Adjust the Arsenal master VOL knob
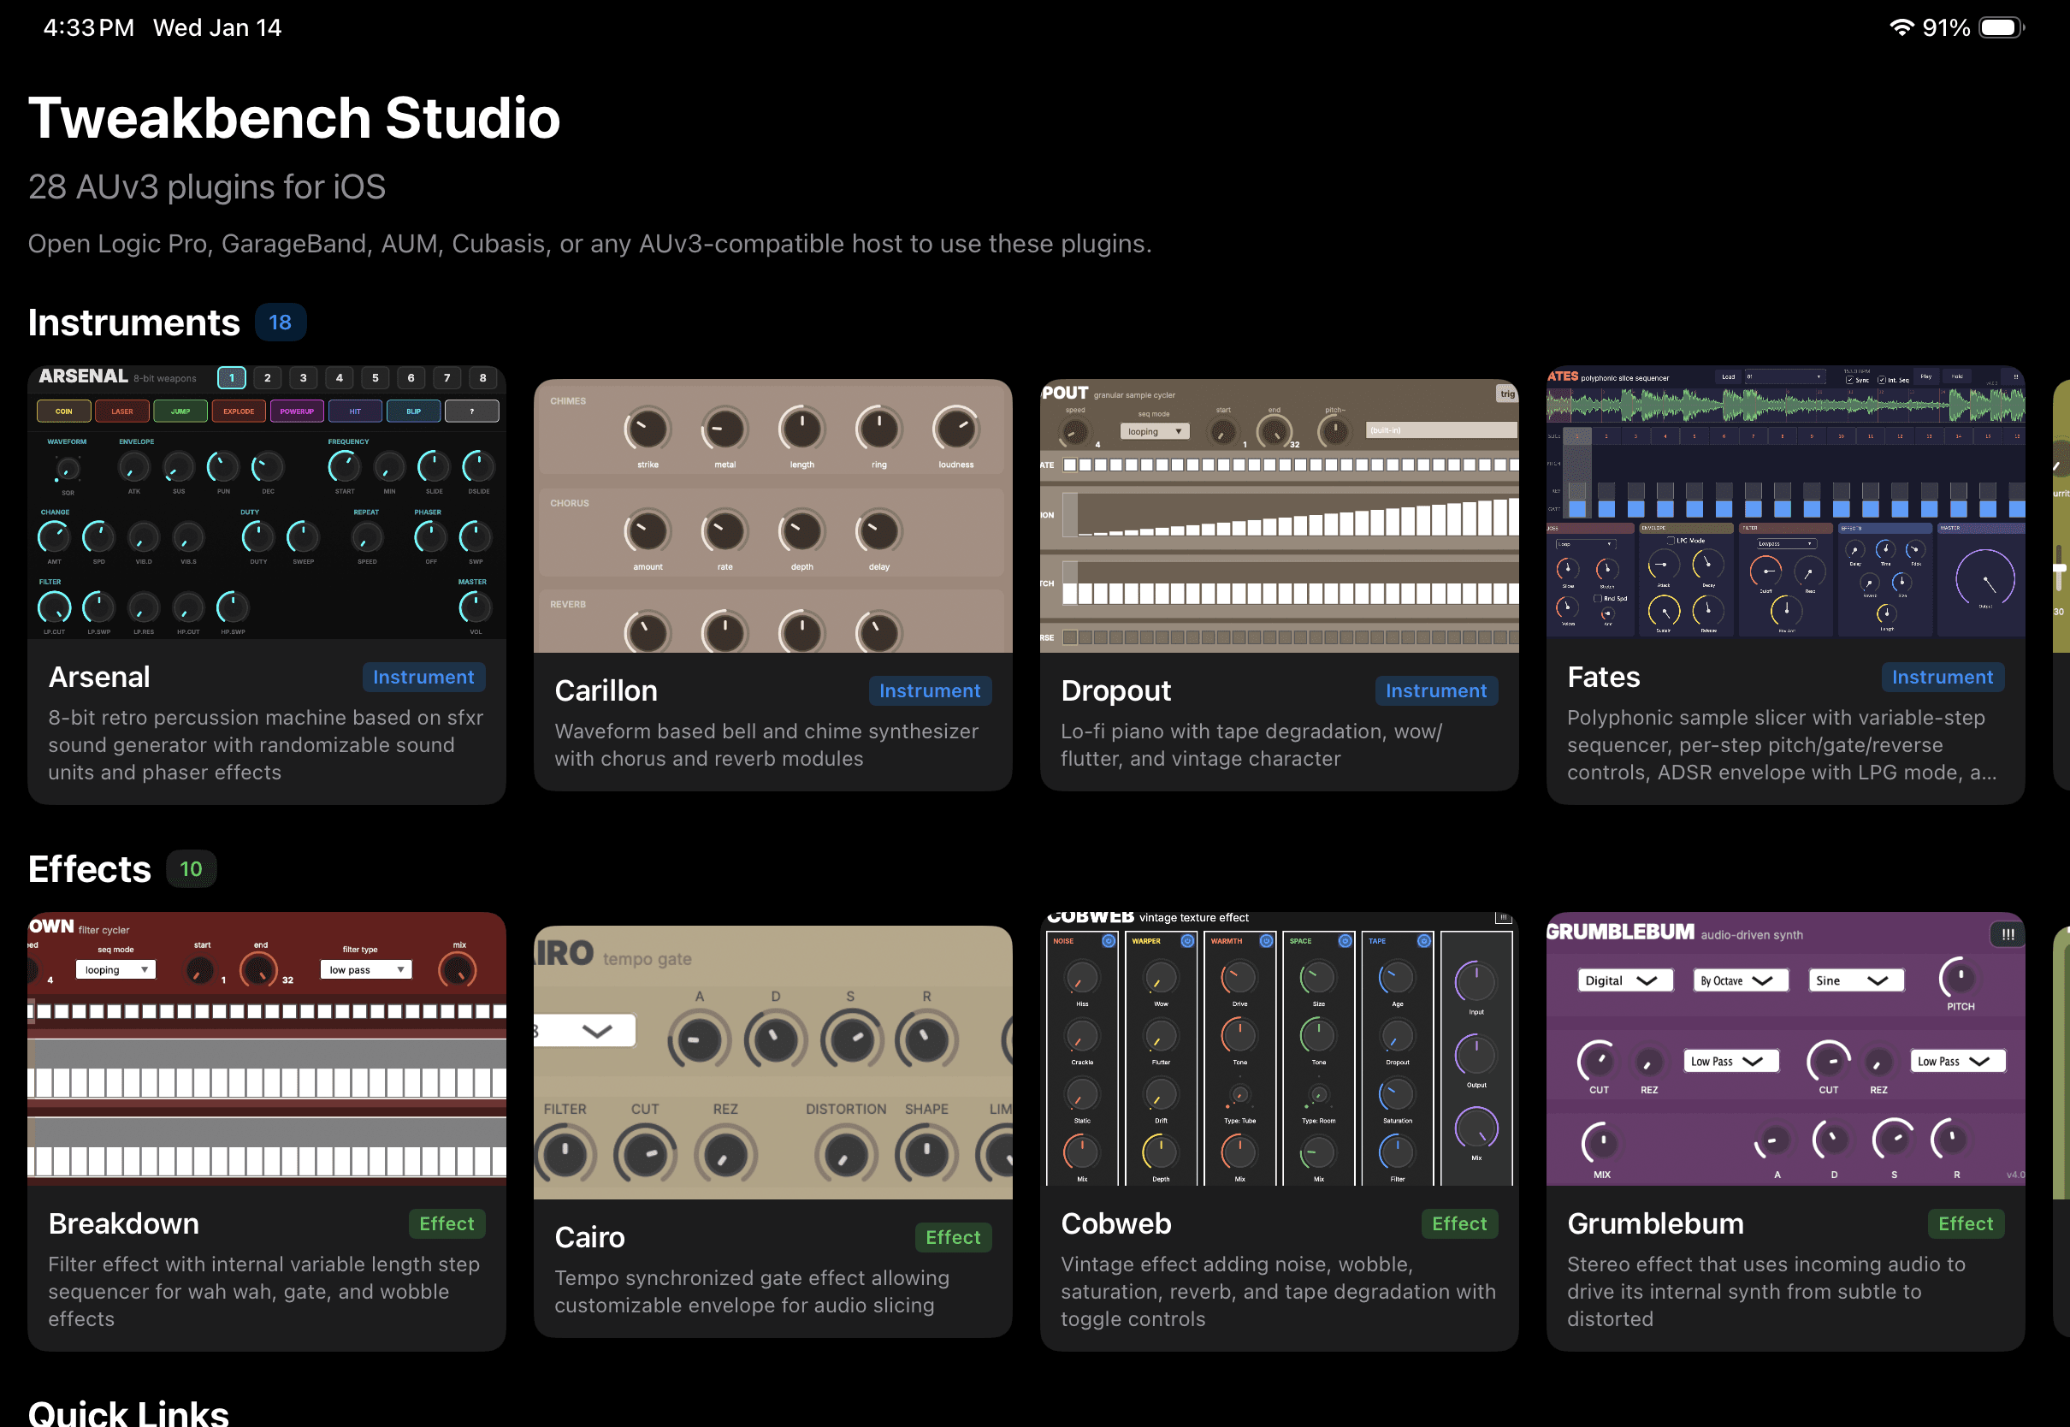 [475, 608]
